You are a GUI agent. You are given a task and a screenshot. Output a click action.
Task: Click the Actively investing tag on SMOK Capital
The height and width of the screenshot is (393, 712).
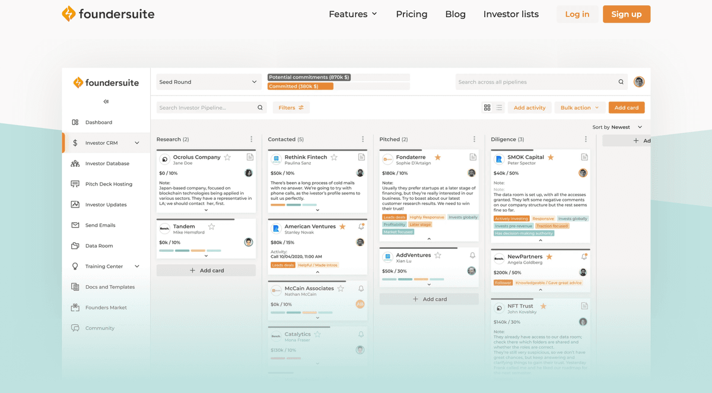[x=511, y=219]
